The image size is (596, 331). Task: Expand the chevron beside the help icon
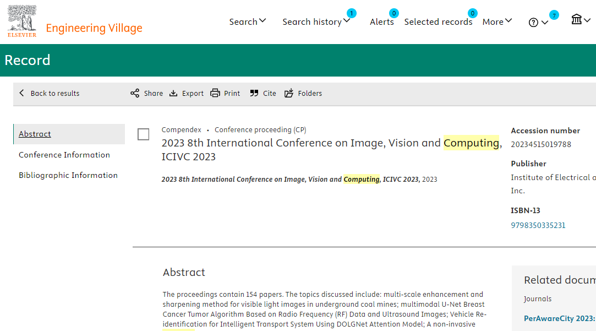(545, 23)
